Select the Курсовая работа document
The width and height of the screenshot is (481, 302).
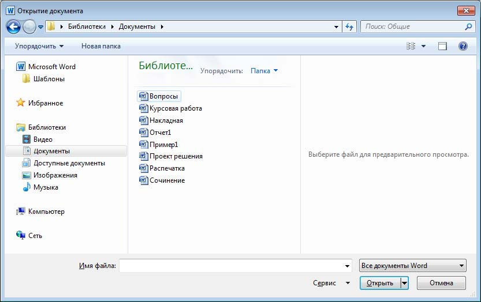(175, 108)
